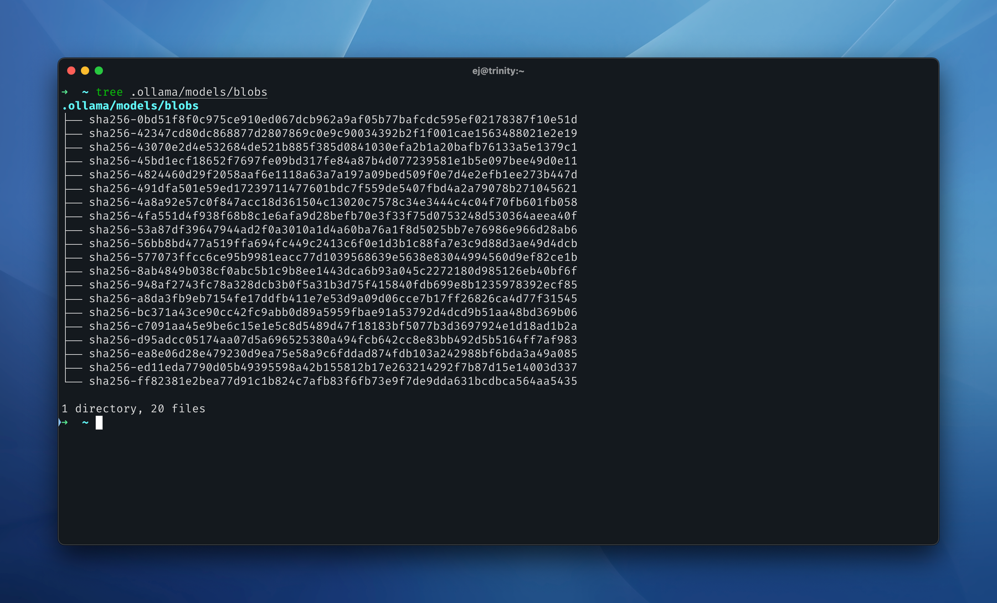Viewport: 997px width, 603px height.
Task: Click the "1 directory, 20 files" summary line
Action: point(133,409)
